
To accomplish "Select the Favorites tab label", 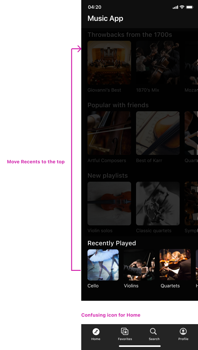I will point(125,339).
